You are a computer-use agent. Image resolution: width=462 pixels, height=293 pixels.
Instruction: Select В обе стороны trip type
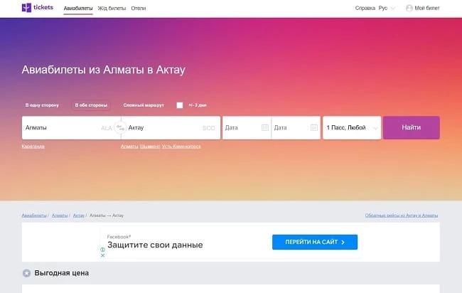coord(91,105)
